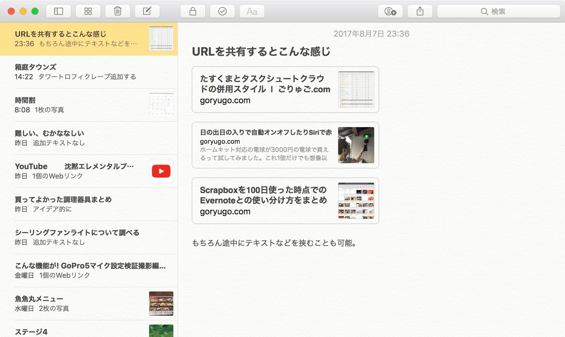Toggle the folder sidebar button
The height and width of the screenshot is (337, 565).
point(59,12)
